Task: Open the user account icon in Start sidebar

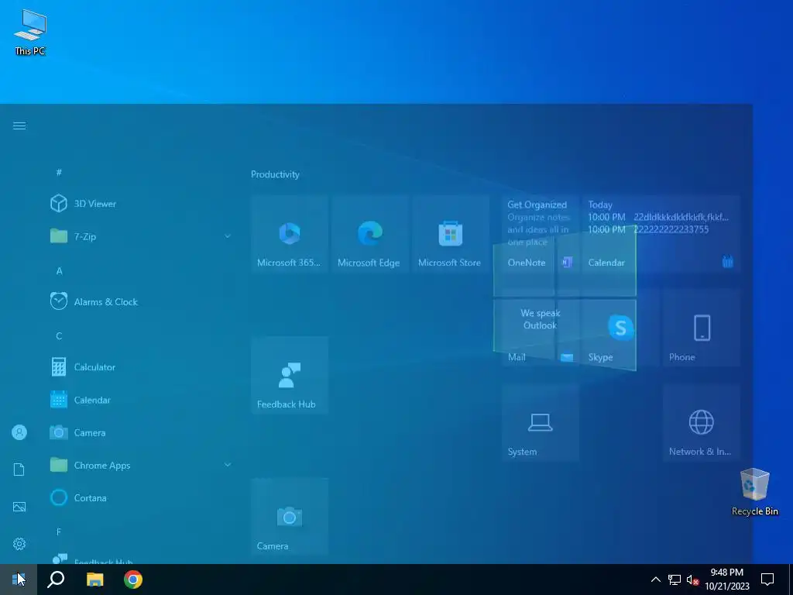Action: point(19,432)
